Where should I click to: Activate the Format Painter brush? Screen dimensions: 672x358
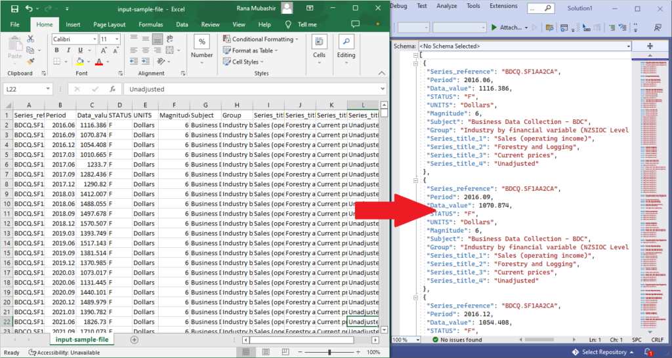[x=30, y=62]
